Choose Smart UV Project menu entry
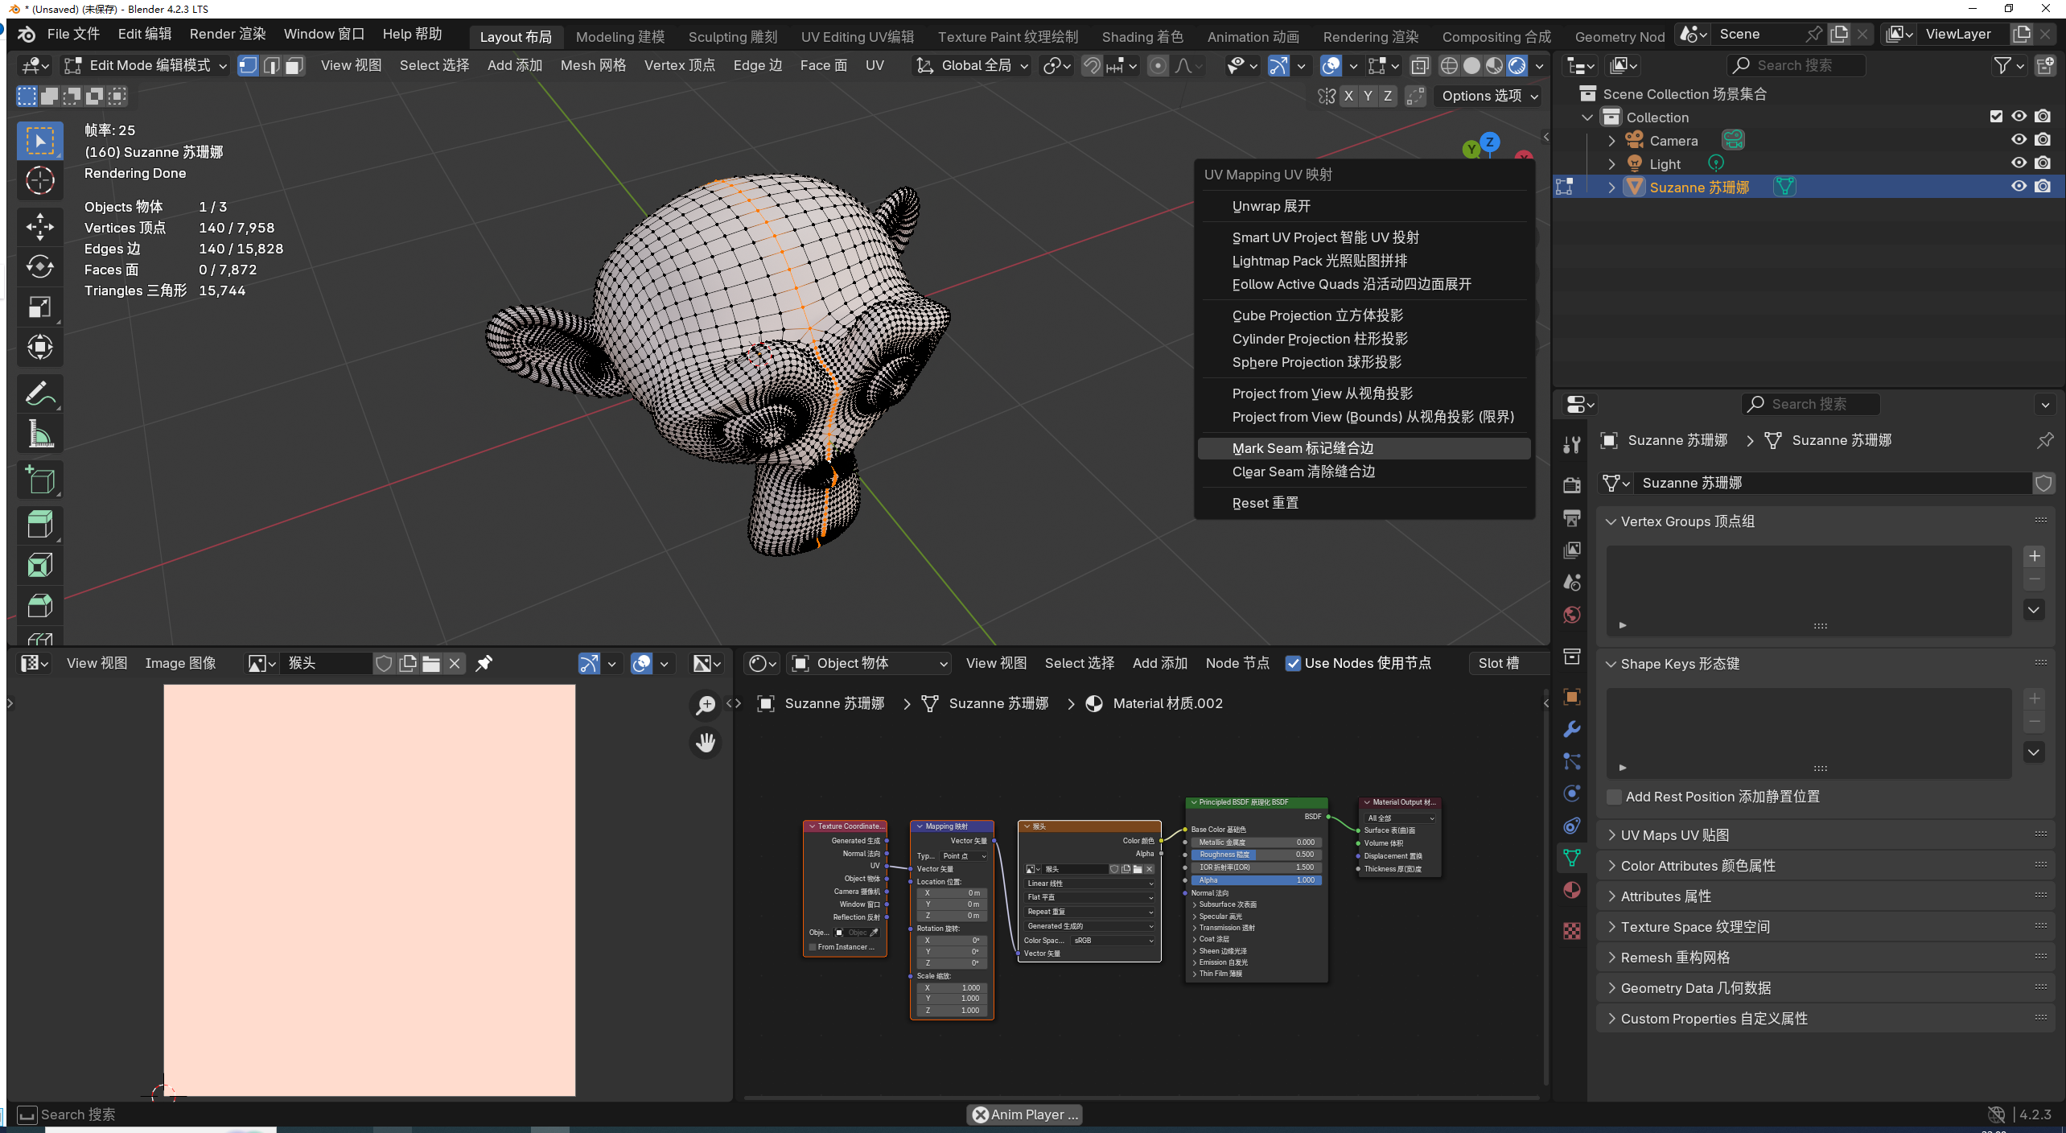The width and height of the screenshot is (2066, 1133). pos(1364,237)
